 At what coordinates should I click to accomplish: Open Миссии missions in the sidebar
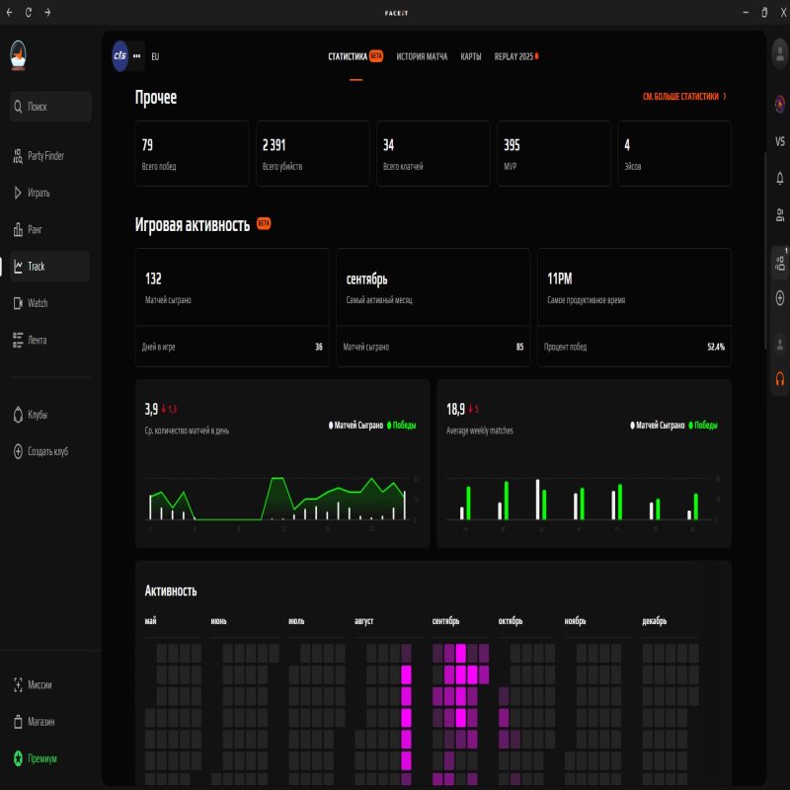(39, 684)
